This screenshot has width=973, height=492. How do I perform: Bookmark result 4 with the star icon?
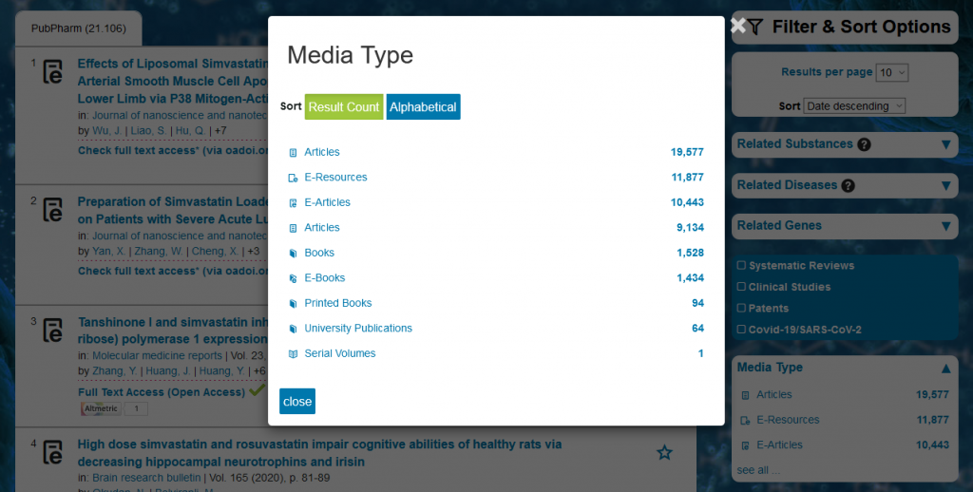pyautogui.click(x=664, y=453)
